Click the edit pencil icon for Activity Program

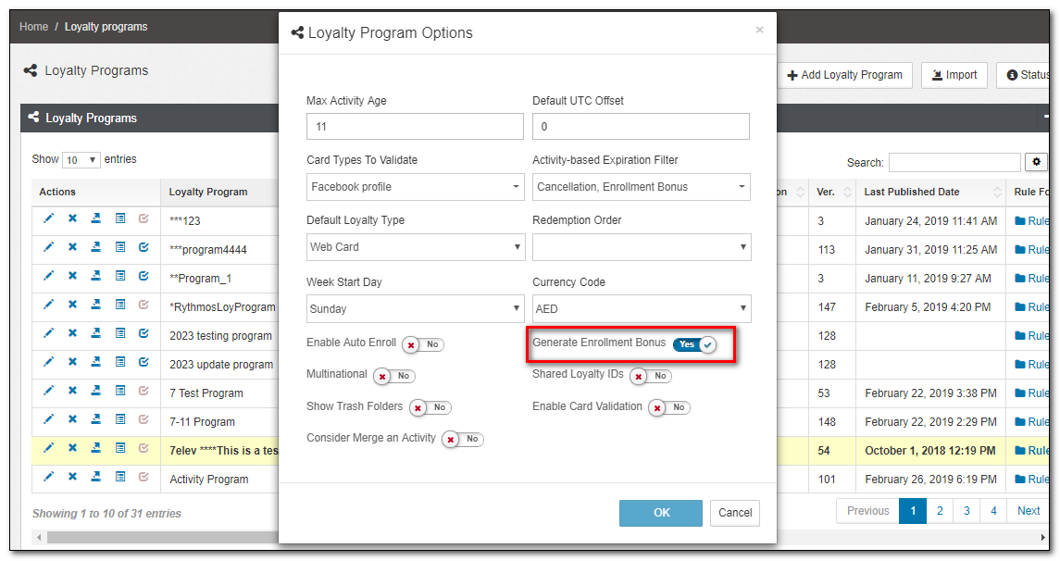(48, 479)
